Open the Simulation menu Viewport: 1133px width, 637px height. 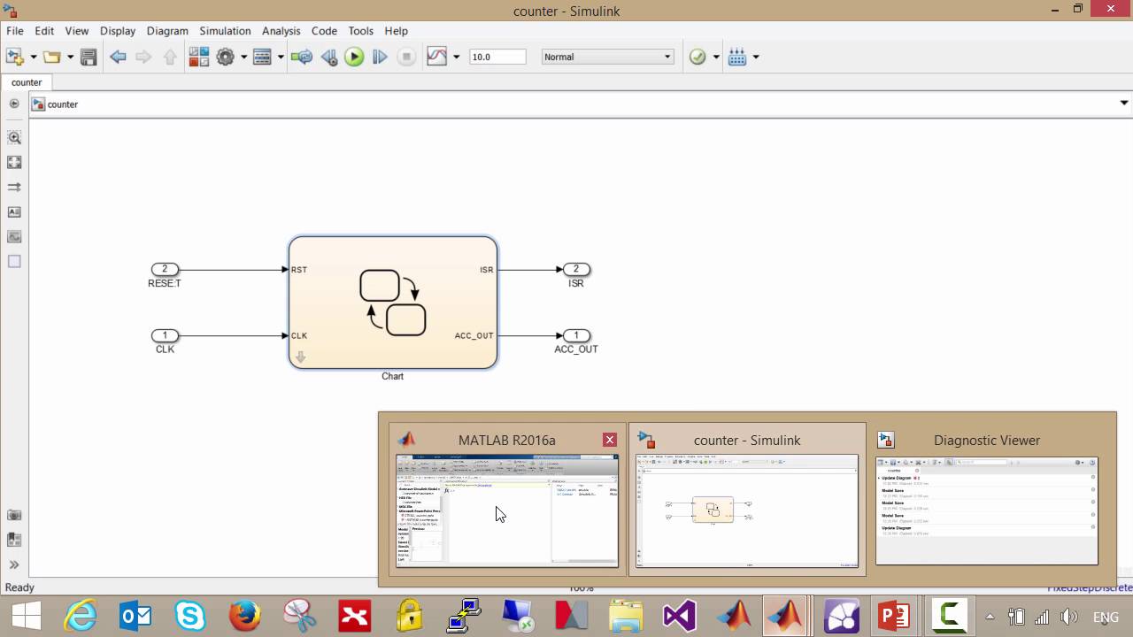coord(225,31)
